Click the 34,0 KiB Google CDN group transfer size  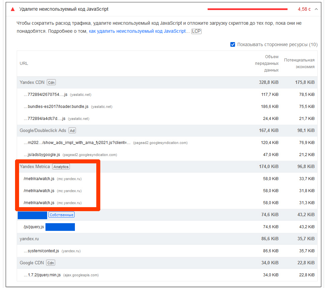(270, 263)
